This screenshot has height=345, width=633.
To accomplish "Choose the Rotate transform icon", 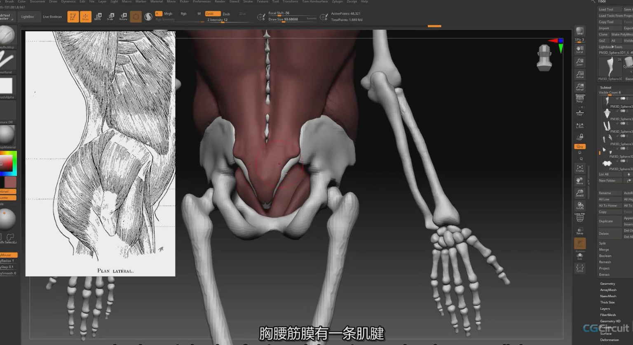I will coord(123,16).
